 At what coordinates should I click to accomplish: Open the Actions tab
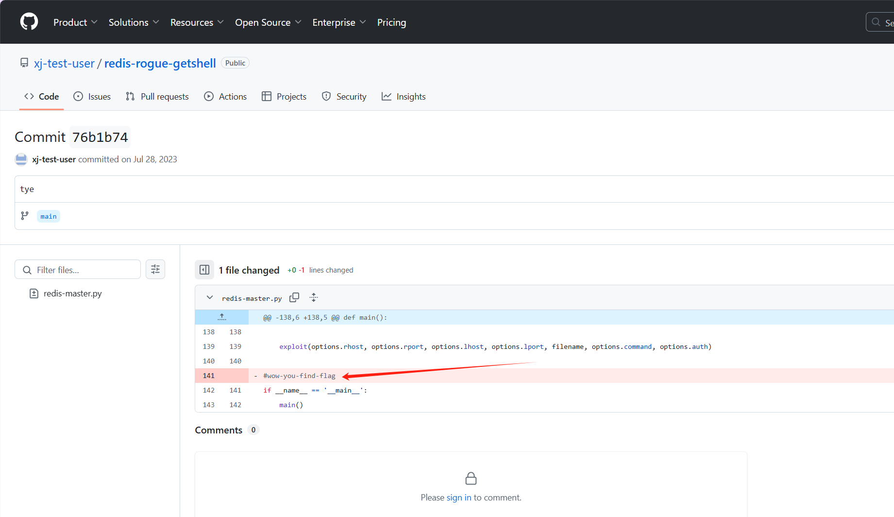(x=225, y=96)
